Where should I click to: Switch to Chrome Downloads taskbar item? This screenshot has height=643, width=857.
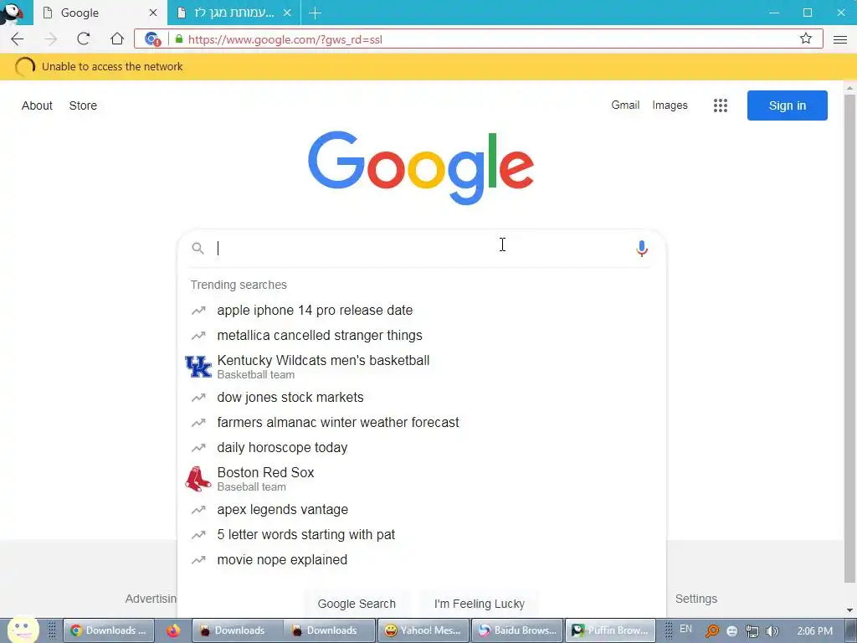click(x=109, y=630)
